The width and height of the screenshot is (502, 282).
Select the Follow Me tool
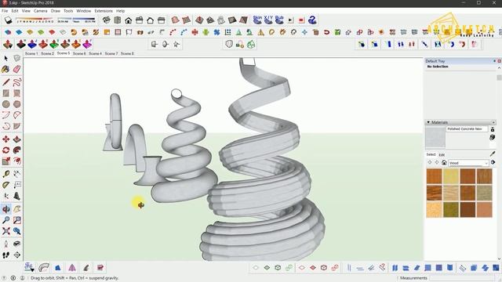17,150
